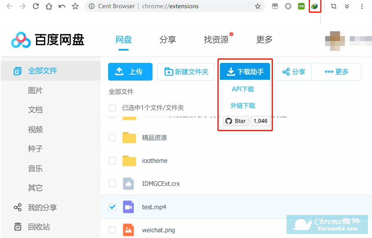
Task: Click the IDMGCExt.crx file icon
Action: 128,184
